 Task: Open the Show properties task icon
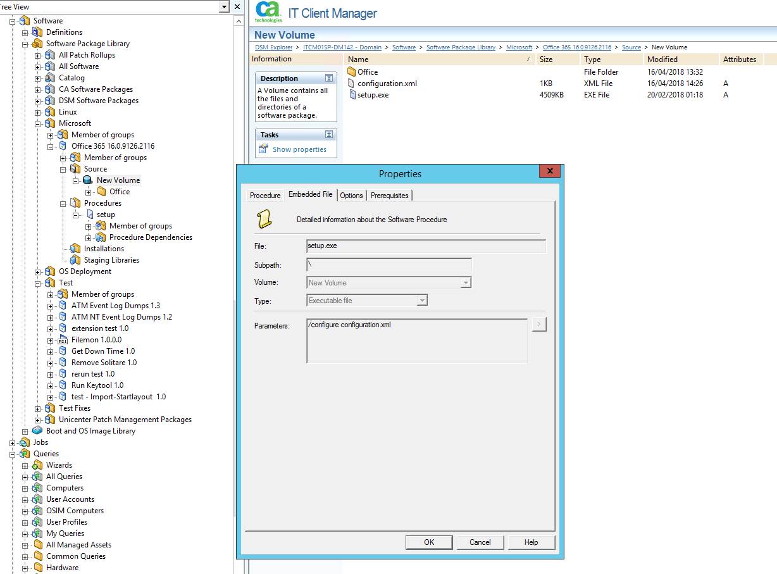[262, 149]
